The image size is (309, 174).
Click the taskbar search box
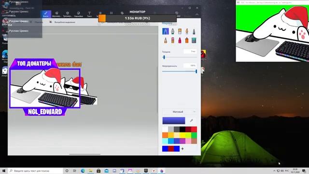(x=35, y=171)
